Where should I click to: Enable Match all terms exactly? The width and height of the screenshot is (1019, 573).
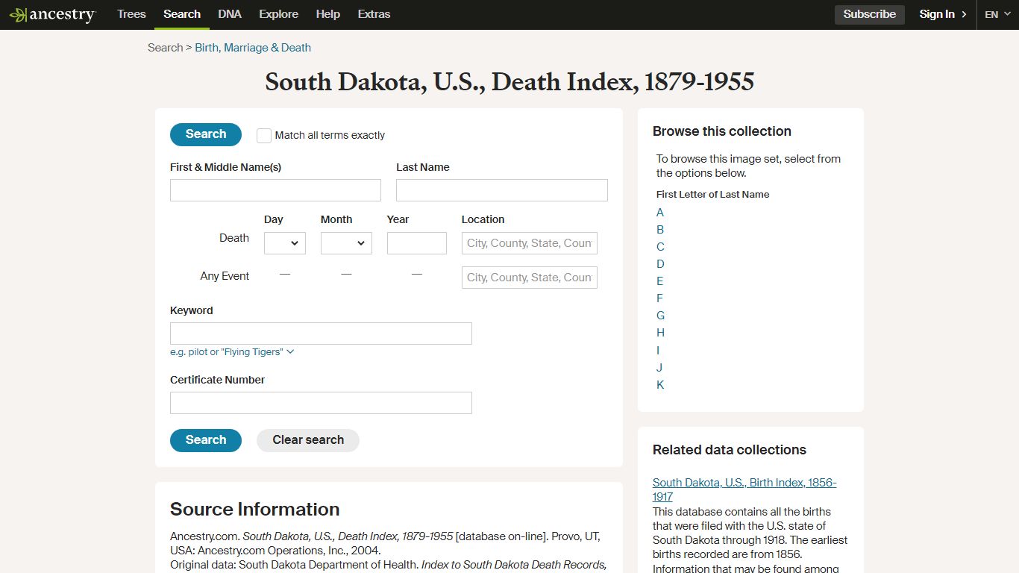click(x=264, y=135)
